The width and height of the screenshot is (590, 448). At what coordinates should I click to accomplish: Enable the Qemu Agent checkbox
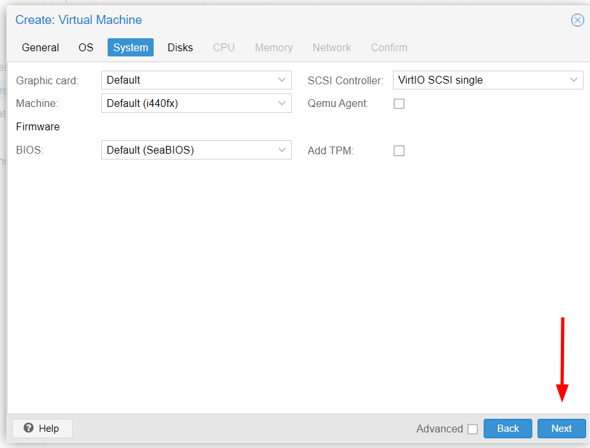point(399,104)
